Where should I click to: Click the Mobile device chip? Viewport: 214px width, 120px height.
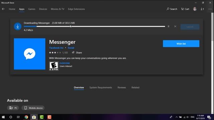coord(33,108)
